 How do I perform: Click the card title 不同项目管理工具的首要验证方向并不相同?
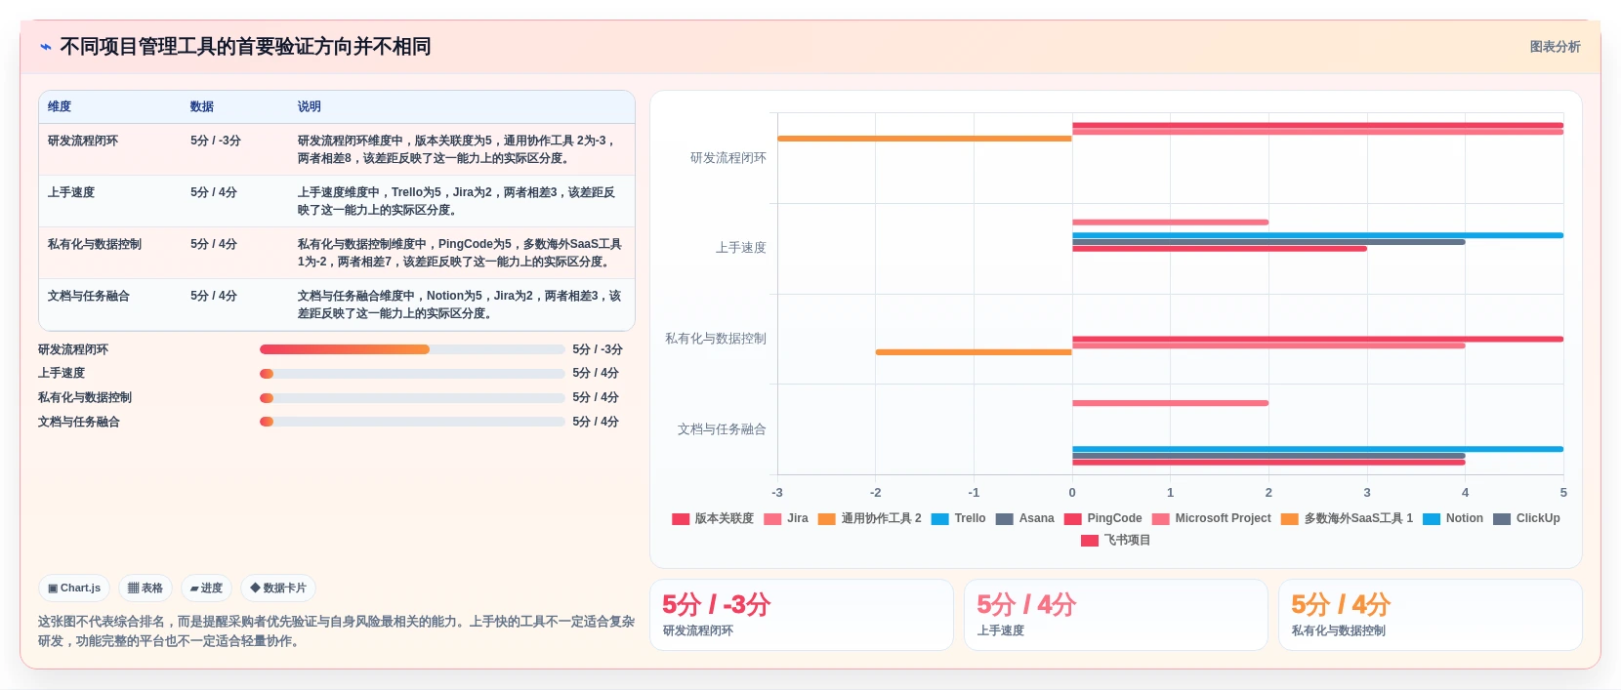tap(245, 47)
